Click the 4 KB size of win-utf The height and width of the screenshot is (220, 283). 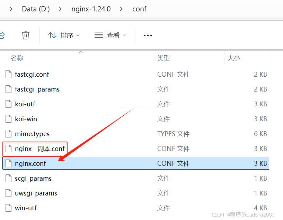tap(260, 208)
